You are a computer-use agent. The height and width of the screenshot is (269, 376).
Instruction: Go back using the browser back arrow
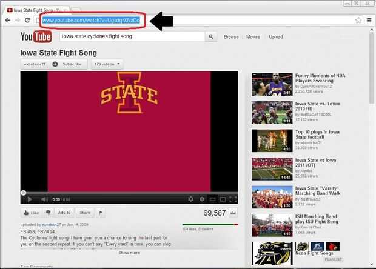(x=7, y=21)
